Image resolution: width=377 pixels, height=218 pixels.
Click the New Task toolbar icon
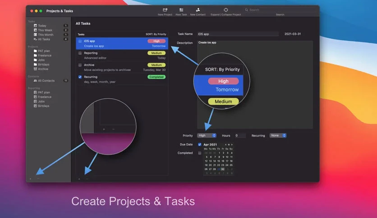181,10
